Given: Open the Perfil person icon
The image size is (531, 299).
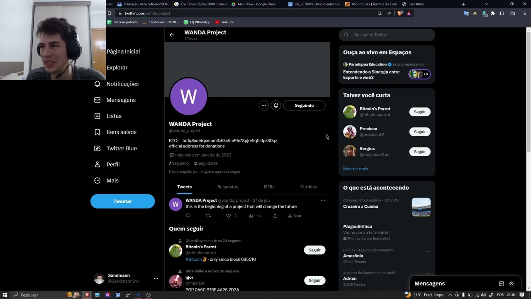Looking at the screenshot, I should tap(97, 164).
